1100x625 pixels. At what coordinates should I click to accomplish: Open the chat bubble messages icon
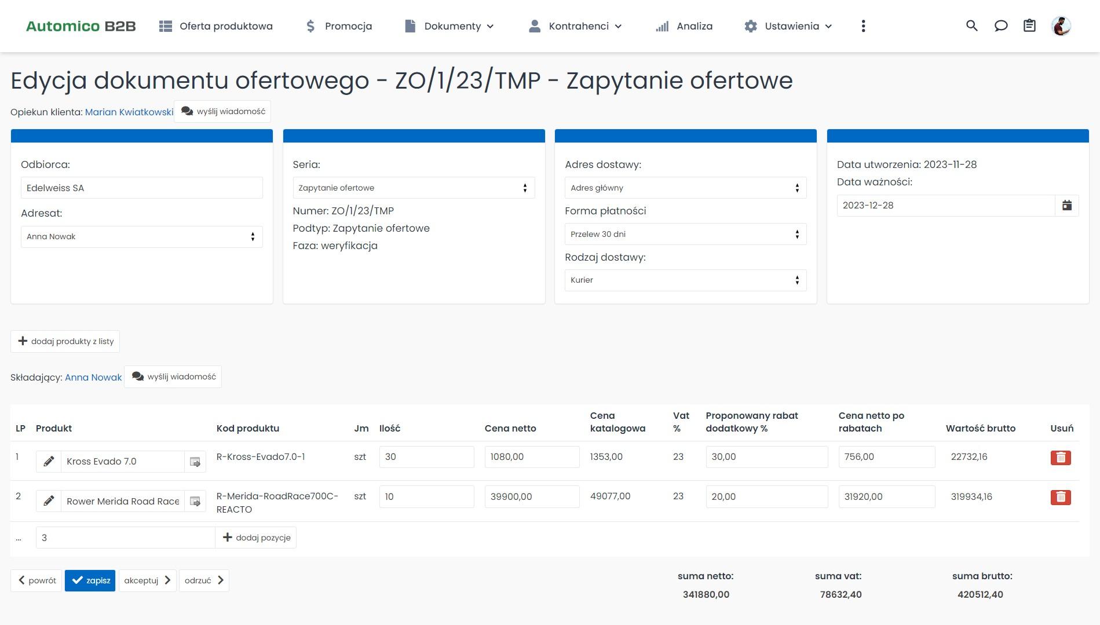[x=1000, y=26]
